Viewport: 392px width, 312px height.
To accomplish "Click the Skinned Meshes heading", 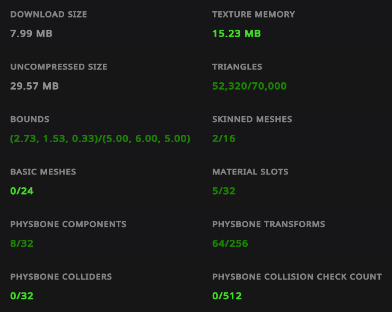I will click(x=252, y=119).
